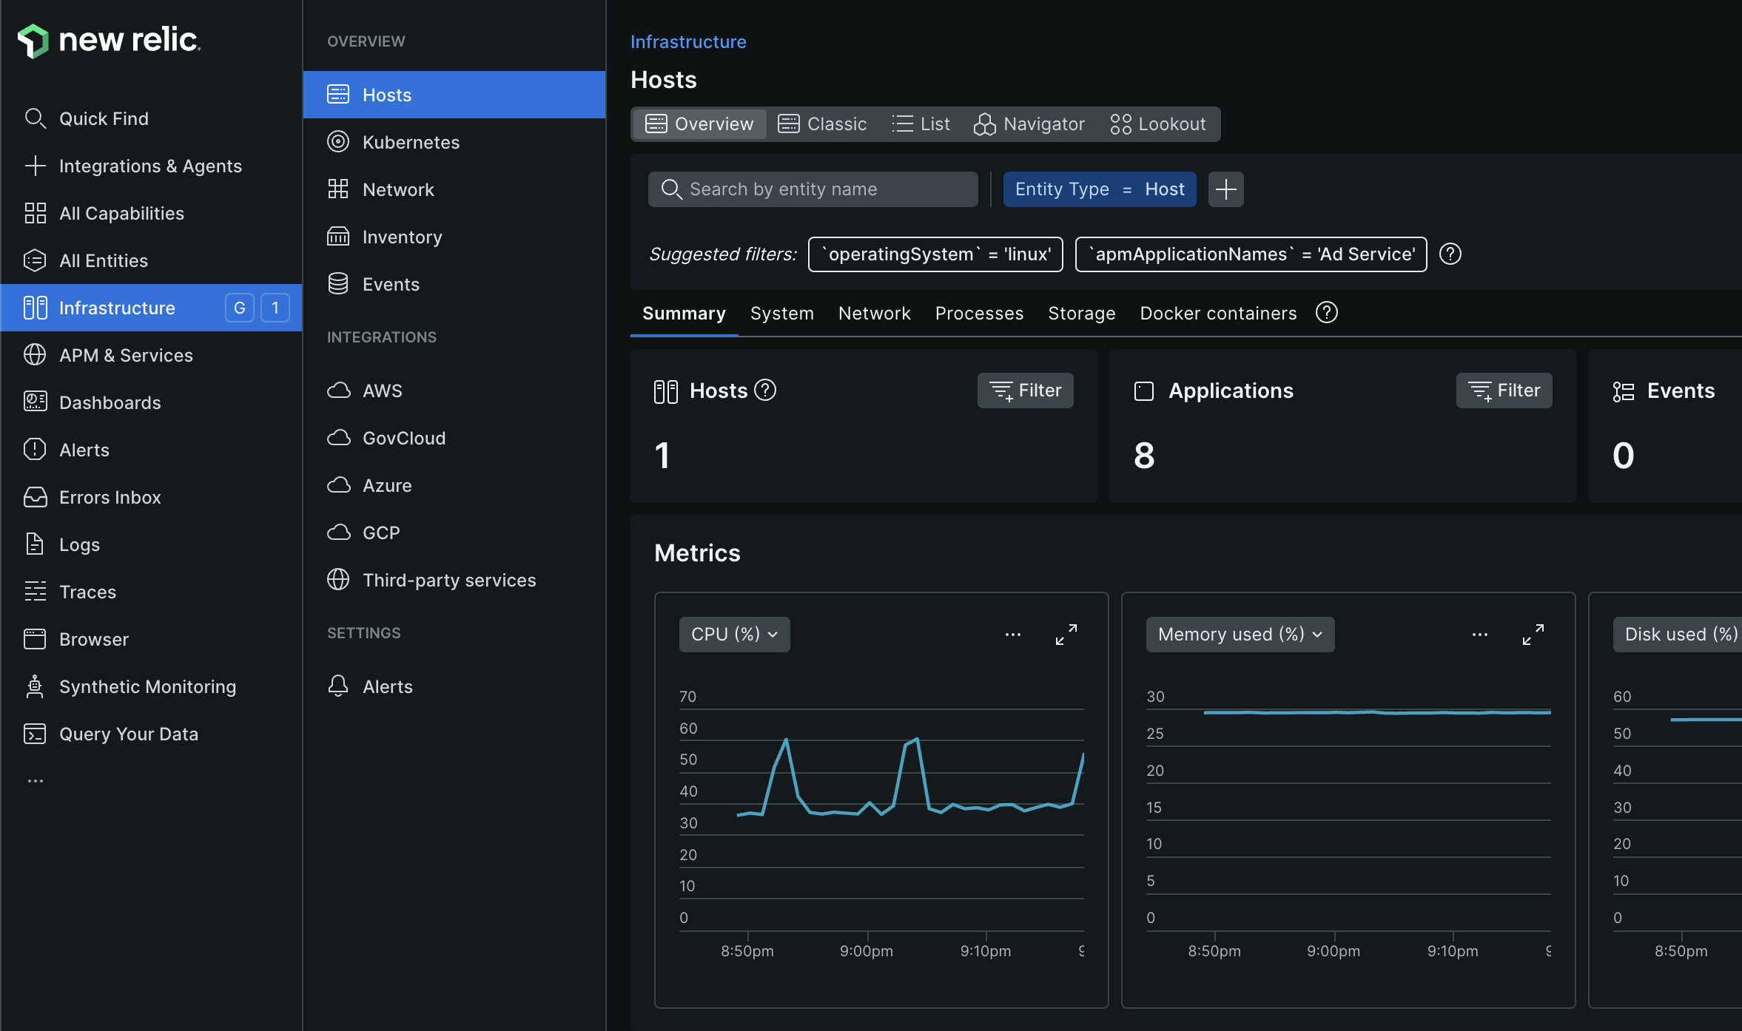Screen dimensions: 1742x1031
Task: Select the Summary tab
Action: 684,314
